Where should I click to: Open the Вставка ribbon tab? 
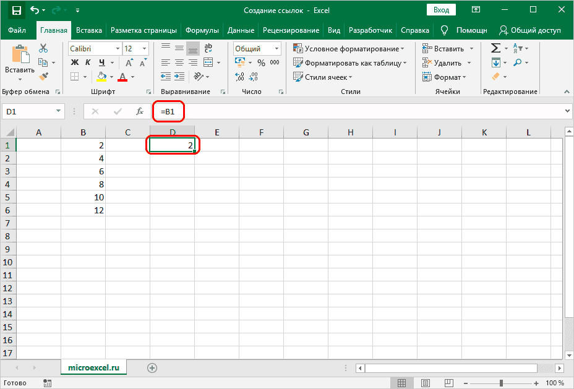pos(90,30)
